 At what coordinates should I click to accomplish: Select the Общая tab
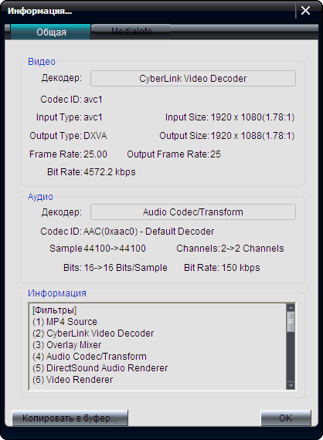point(50,32)
